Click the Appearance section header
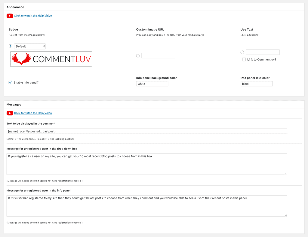 click(15, 7)
